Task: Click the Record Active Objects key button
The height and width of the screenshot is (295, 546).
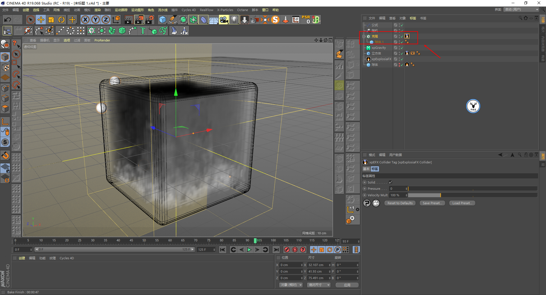Action: tap(287, 250)
